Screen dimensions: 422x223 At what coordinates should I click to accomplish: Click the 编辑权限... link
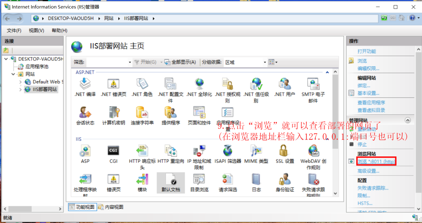(368, 69)
